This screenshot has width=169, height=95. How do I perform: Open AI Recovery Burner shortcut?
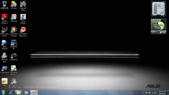(x=4, y=32)
